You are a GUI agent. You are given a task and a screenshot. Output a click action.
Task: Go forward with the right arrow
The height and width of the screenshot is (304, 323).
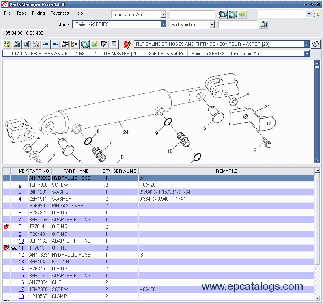(55, 44)
